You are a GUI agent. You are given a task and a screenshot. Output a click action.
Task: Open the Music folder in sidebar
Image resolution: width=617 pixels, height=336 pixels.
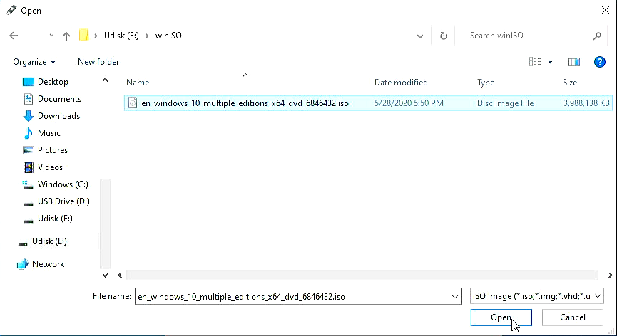click(49, 133)
